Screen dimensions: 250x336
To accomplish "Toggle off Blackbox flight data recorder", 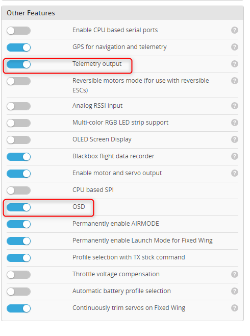I will tap(18, 157).
